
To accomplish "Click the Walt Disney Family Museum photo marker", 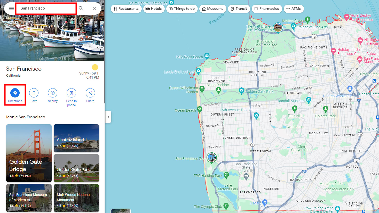I will coord(278,28).
